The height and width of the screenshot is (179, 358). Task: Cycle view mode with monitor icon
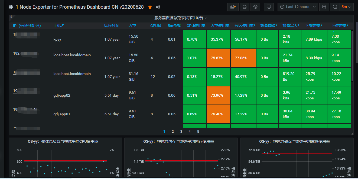(x=269, y=7)
